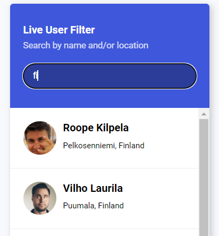Open Vilho Laurila's profile photo
219x236 pixels.
[x=40, y=198]
